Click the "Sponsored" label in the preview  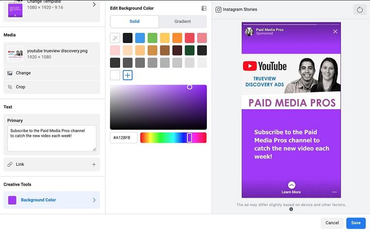[x=264, y=33]
